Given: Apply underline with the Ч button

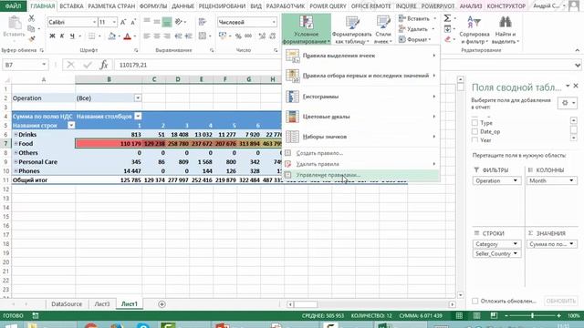Looking at the screenshot, I should (72, 36).
